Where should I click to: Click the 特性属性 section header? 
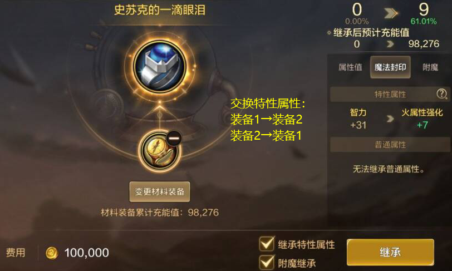point(390,94)
